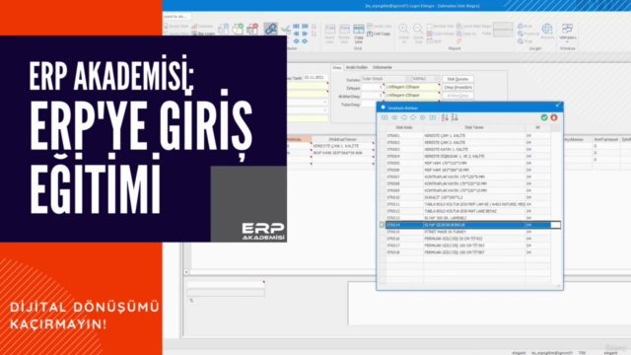Click the Copy Line grid icon
Image resolution: width=631 pixels, height=355 pixels.
coord(359,34)
